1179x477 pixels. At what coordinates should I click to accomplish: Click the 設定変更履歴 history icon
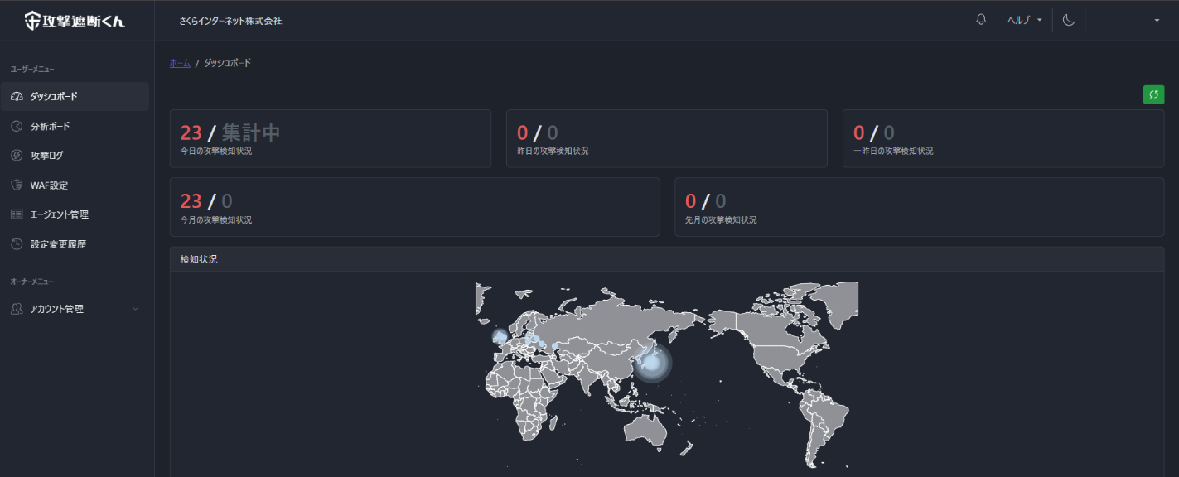coord(17,244)
